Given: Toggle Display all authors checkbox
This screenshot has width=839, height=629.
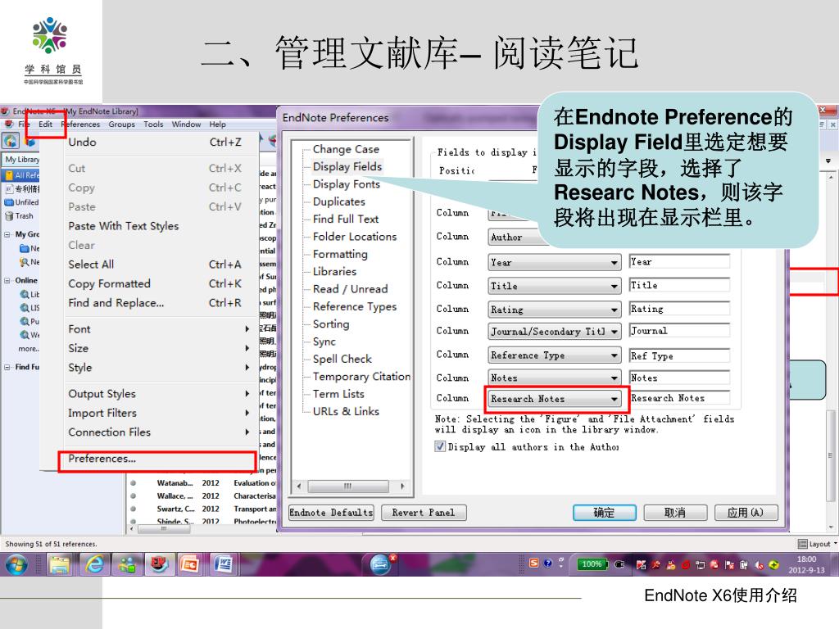Looking at the screenshot, I should click(x=440, y=446).
